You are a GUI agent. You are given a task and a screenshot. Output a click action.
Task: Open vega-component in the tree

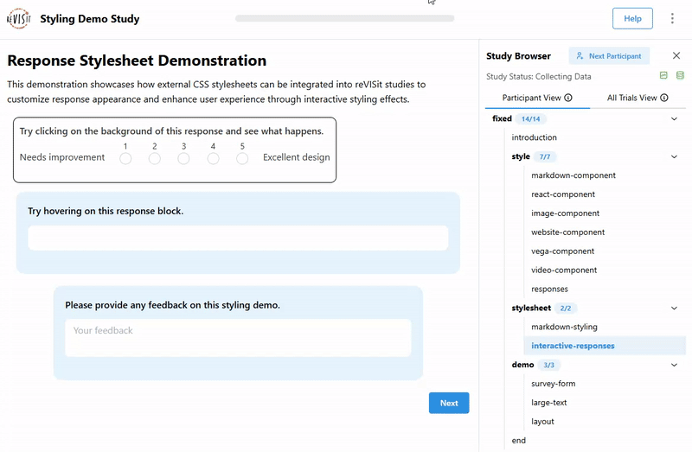pyautogui.click(x=563, y=251)
